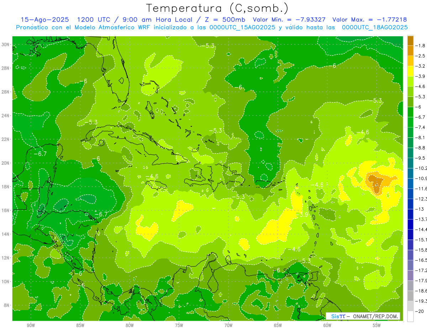Image resolution: width=427 pixels, height=330 pixels.
Task: Pick yellow legend swatch between -3.2 and -3.9
Action: (410, 71)
